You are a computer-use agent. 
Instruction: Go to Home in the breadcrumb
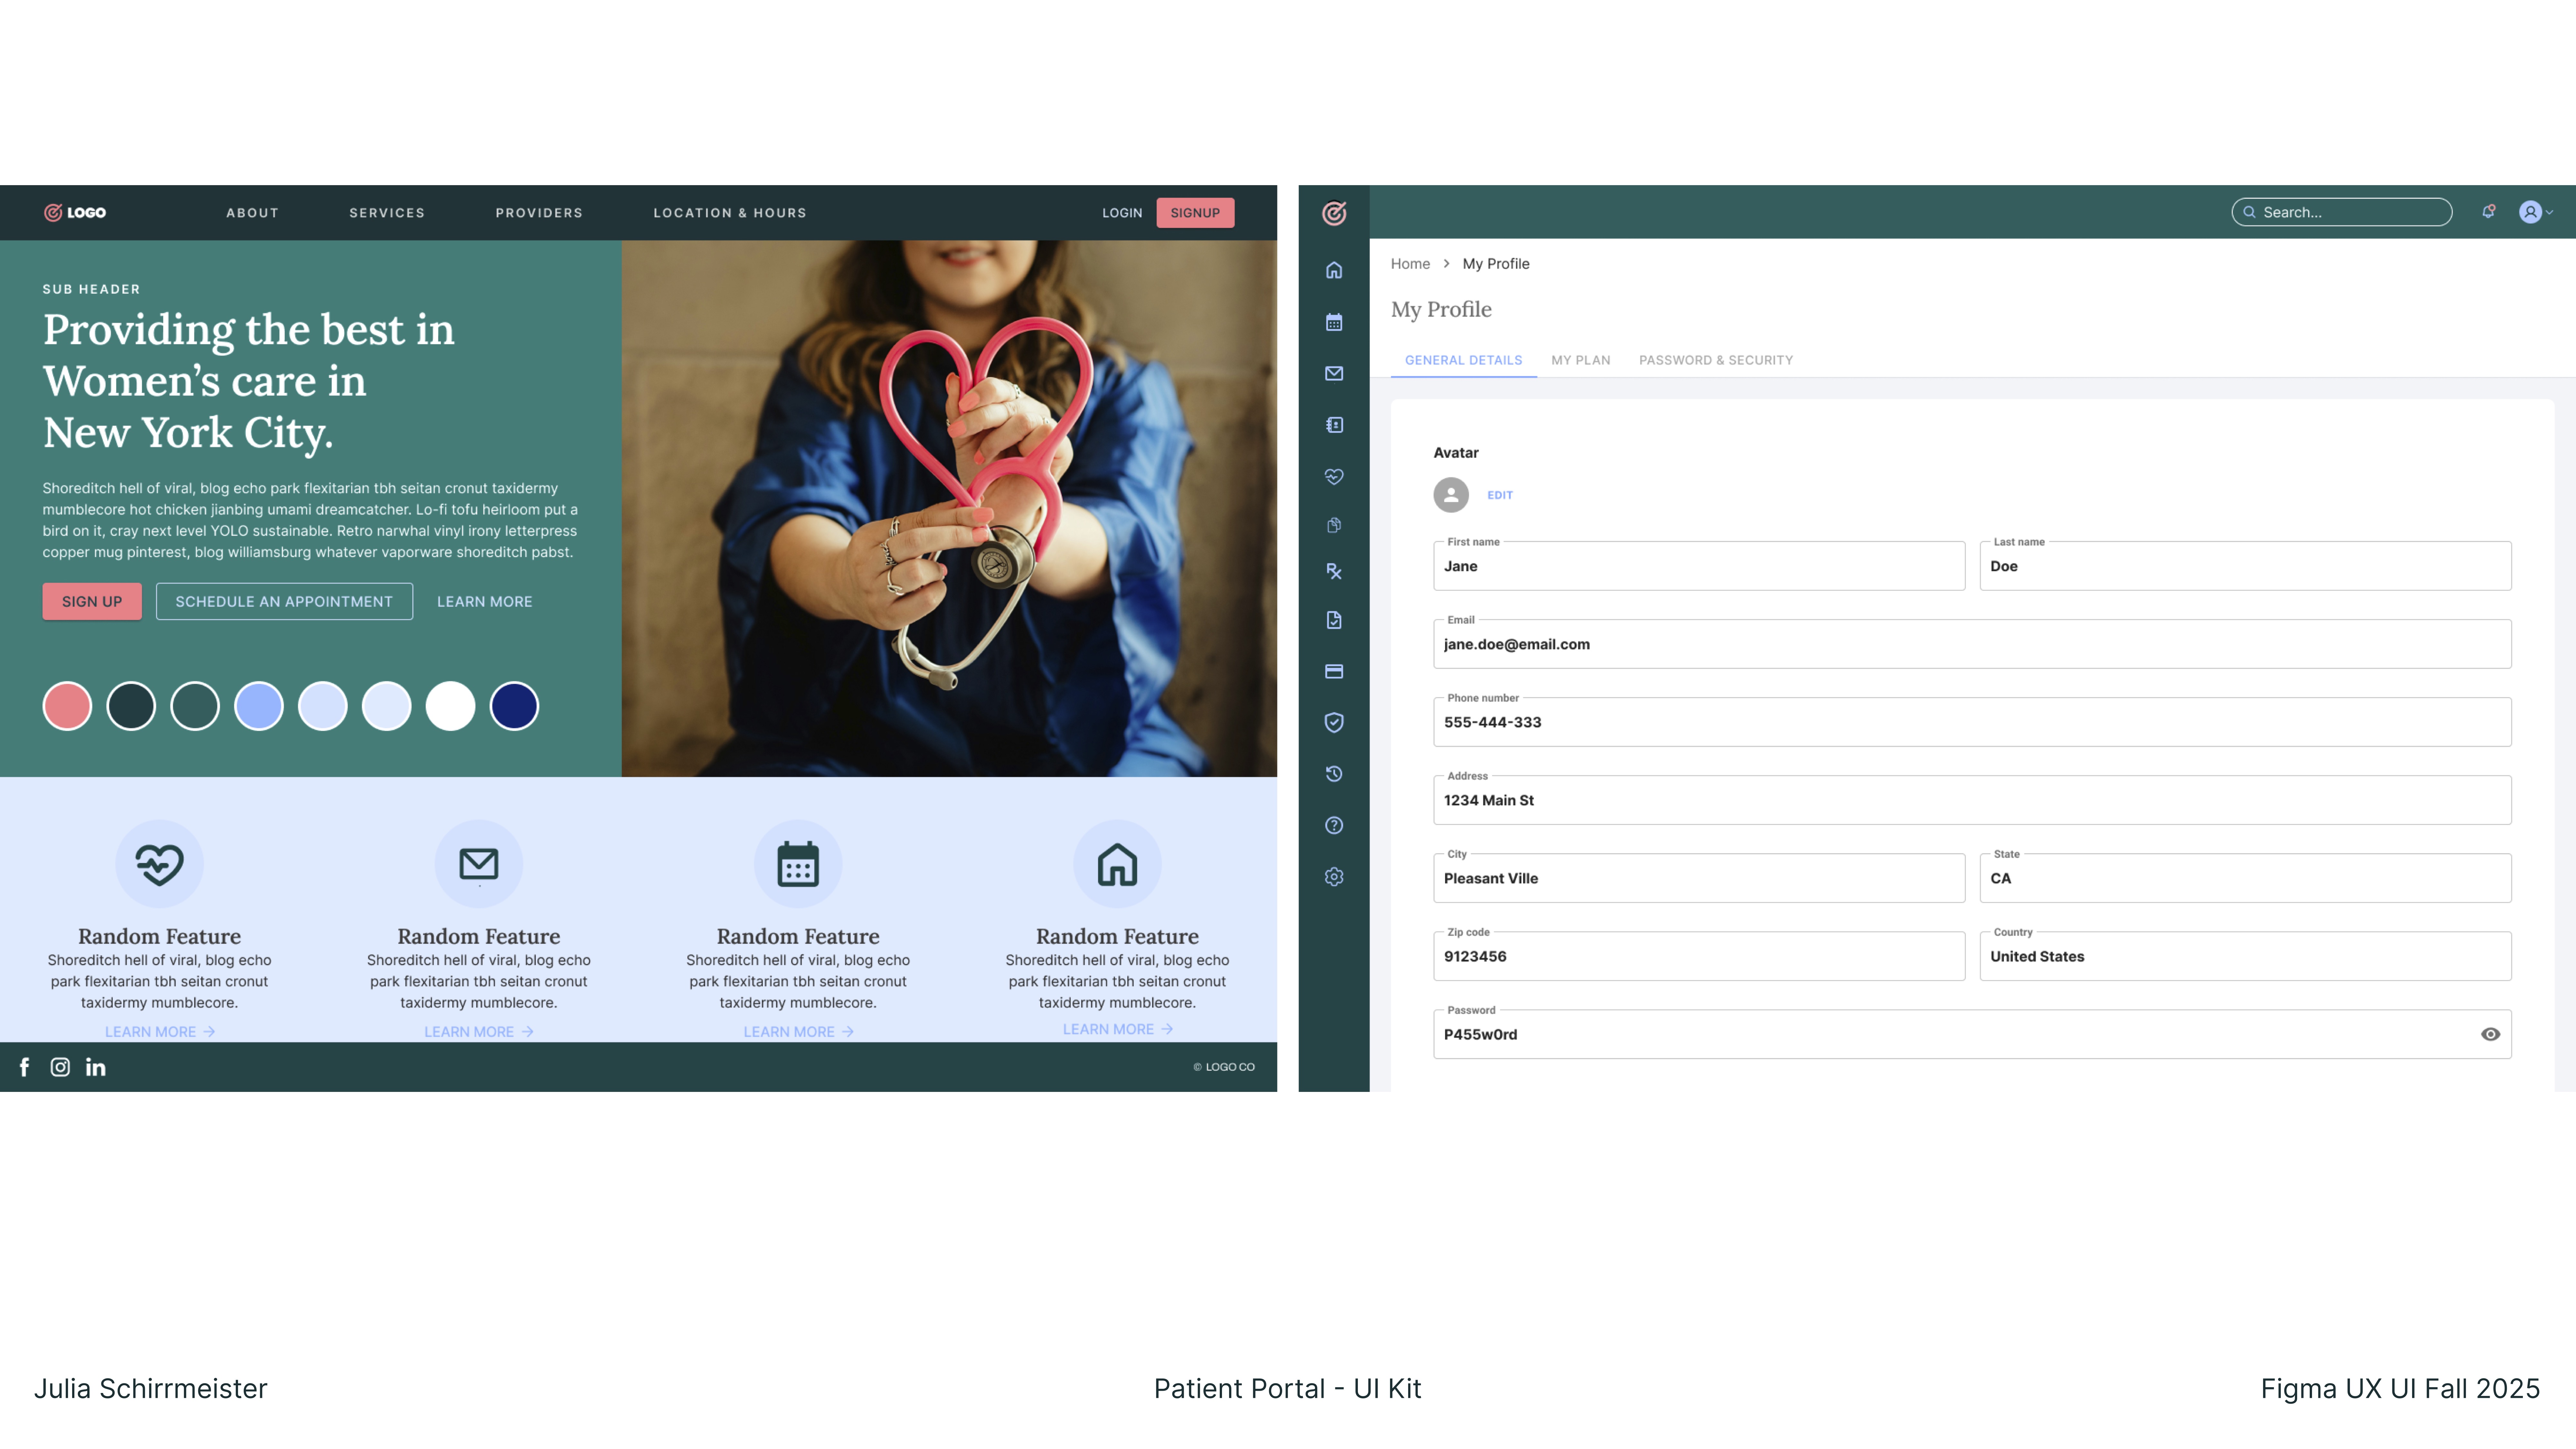(x=1410, y=264)
